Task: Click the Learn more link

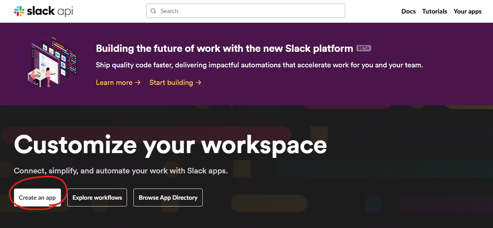Action: (118, 83)
